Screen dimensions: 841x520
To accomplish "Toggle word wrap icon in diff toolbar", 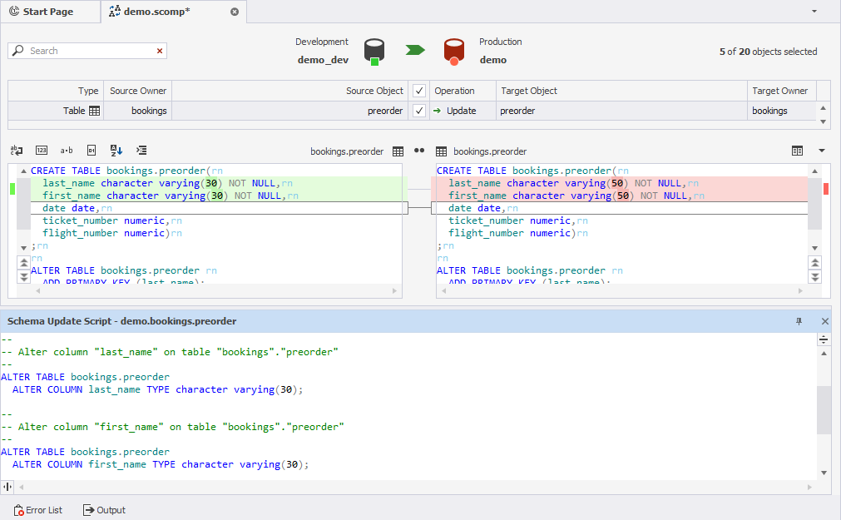I will [17, 151].
